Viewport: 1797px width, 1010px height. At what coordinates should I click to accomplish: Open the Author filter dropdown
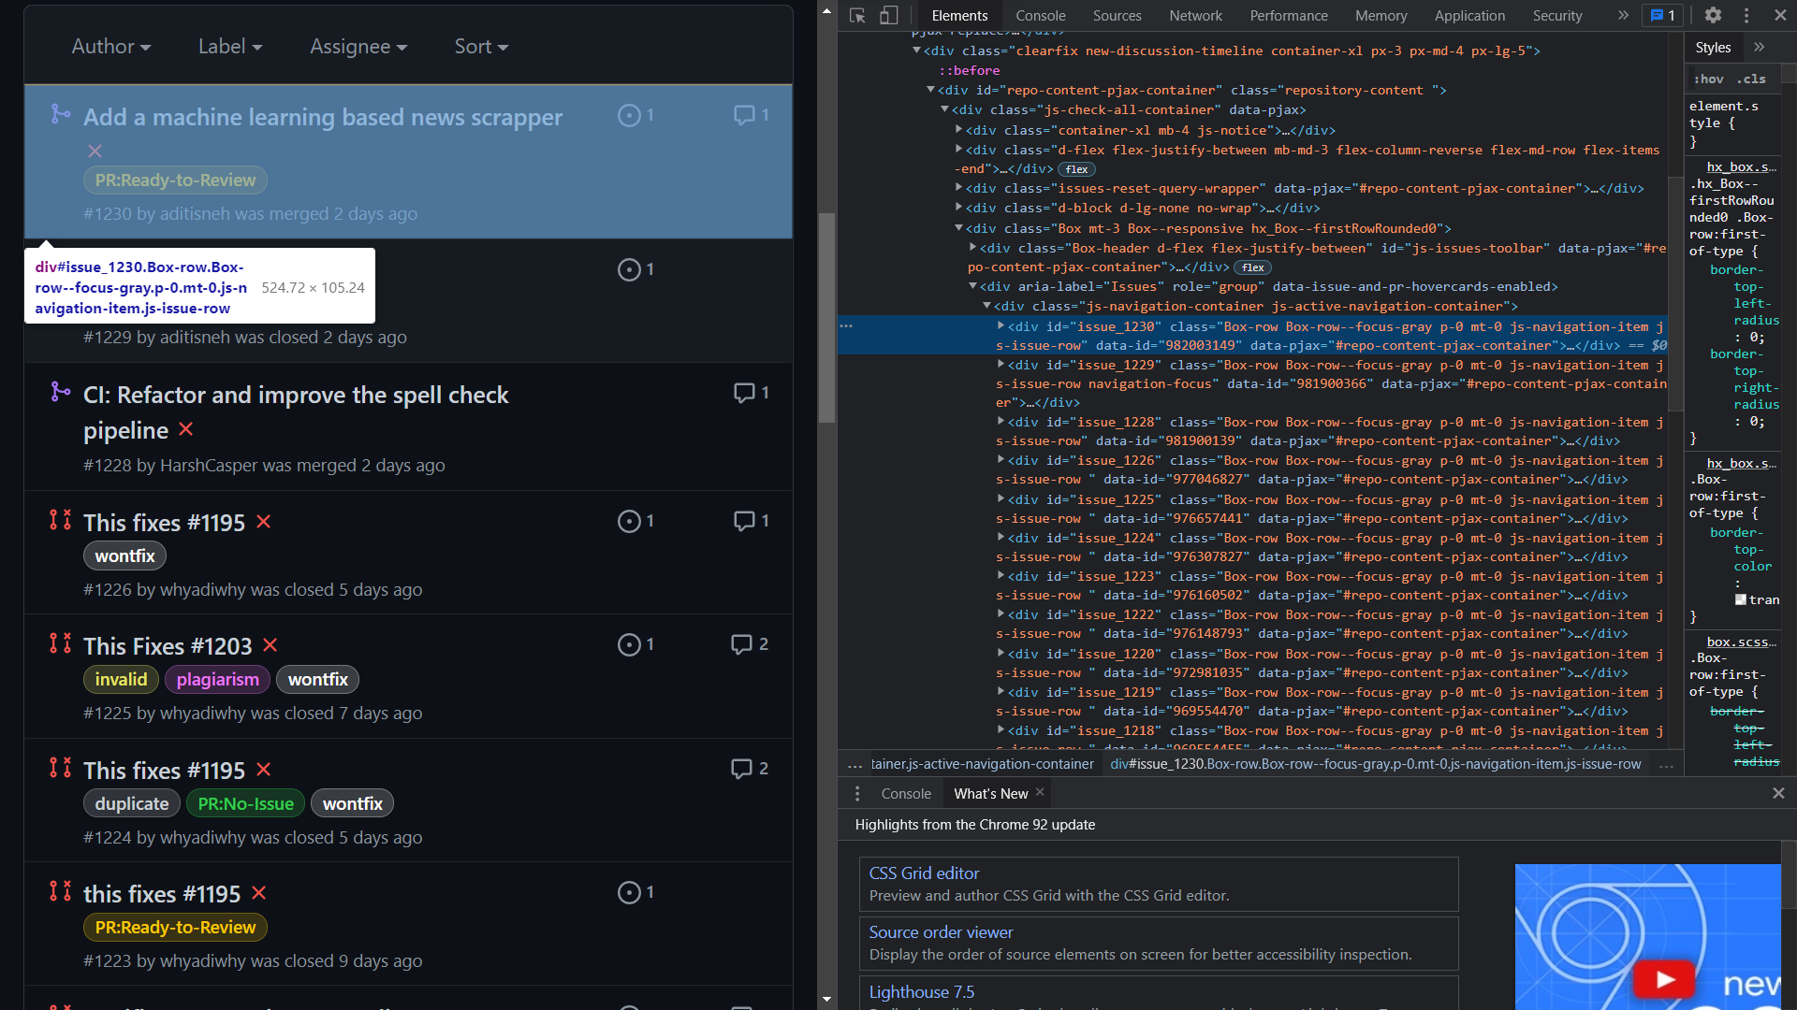110,46
